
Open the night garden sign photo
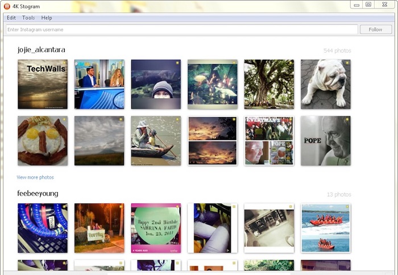[x=100, y=228]
